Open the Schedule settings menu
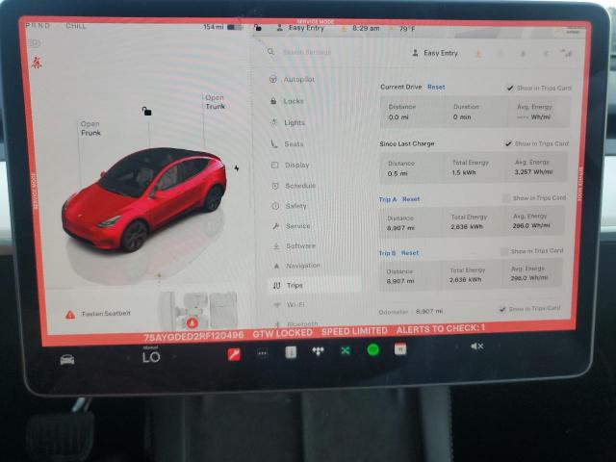616x462 pixels. click(294, 186)
